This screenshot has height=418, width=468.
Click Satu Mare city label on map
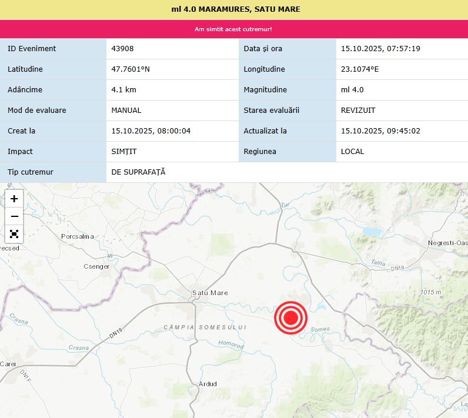coord(210,293)
